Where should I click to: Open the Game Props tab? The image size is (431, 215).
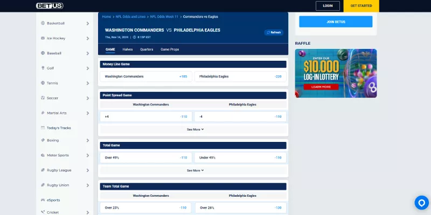point(170,49)
